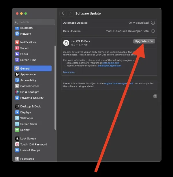
Task: Open the original license agreement link
Action: (x=119, y=83)
